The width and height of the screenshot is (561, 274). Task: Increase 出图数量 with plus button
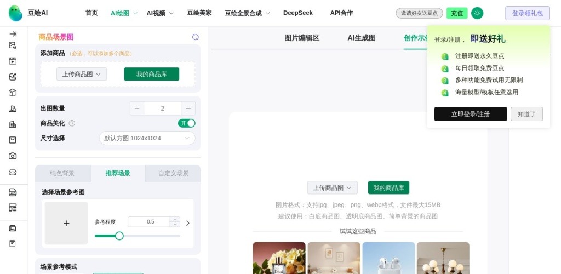coord(188,109)
